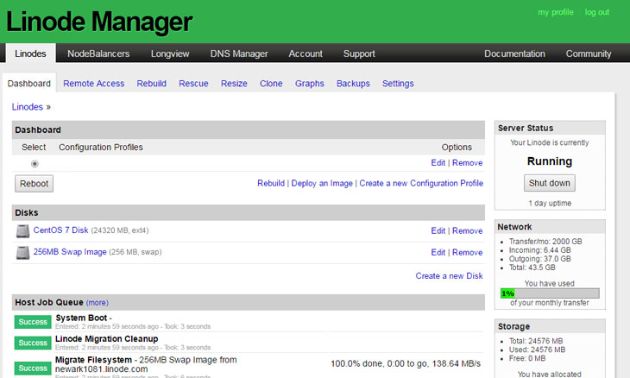Click 'Total: 43.5 GB' network entry

532,268
